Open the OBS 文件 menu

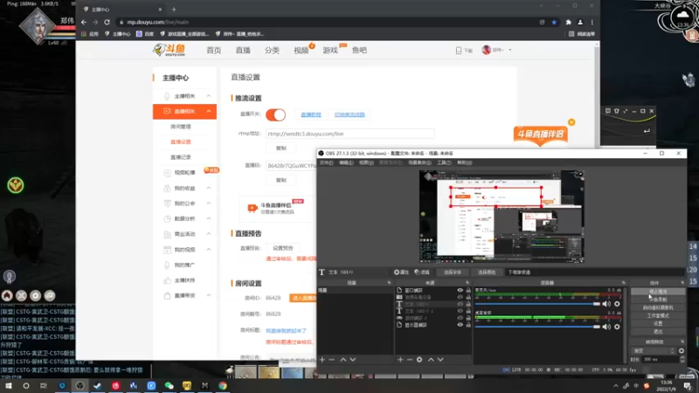326,162
